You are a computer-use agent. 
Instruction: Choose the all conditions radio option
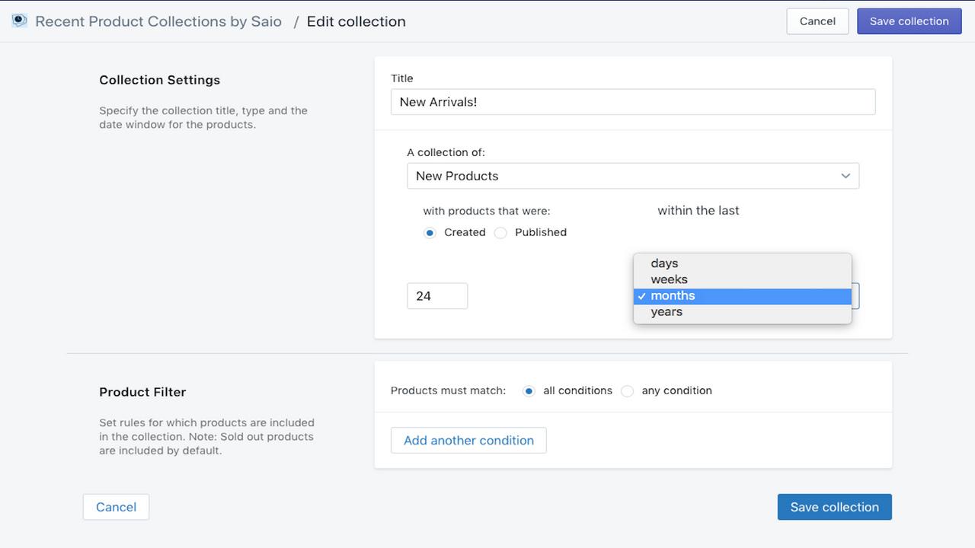coord(529,391)
